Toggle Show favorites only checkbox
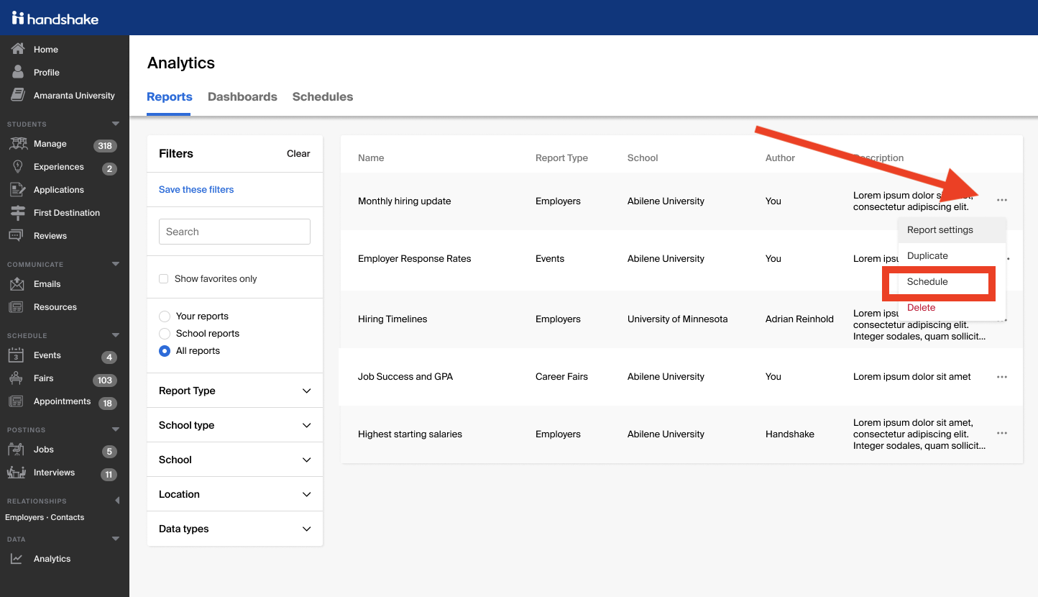1038x597 pixels. coord(164,278)
